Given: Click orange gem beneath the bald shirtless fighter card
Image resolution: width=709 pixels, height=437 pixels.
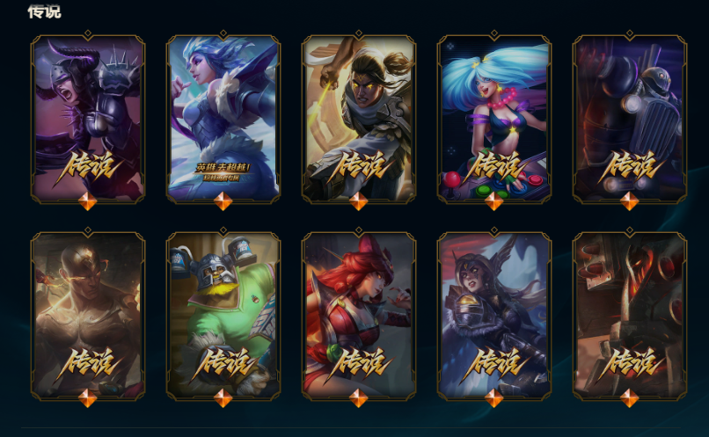Looking at the screenshot, I should [88, 398].
